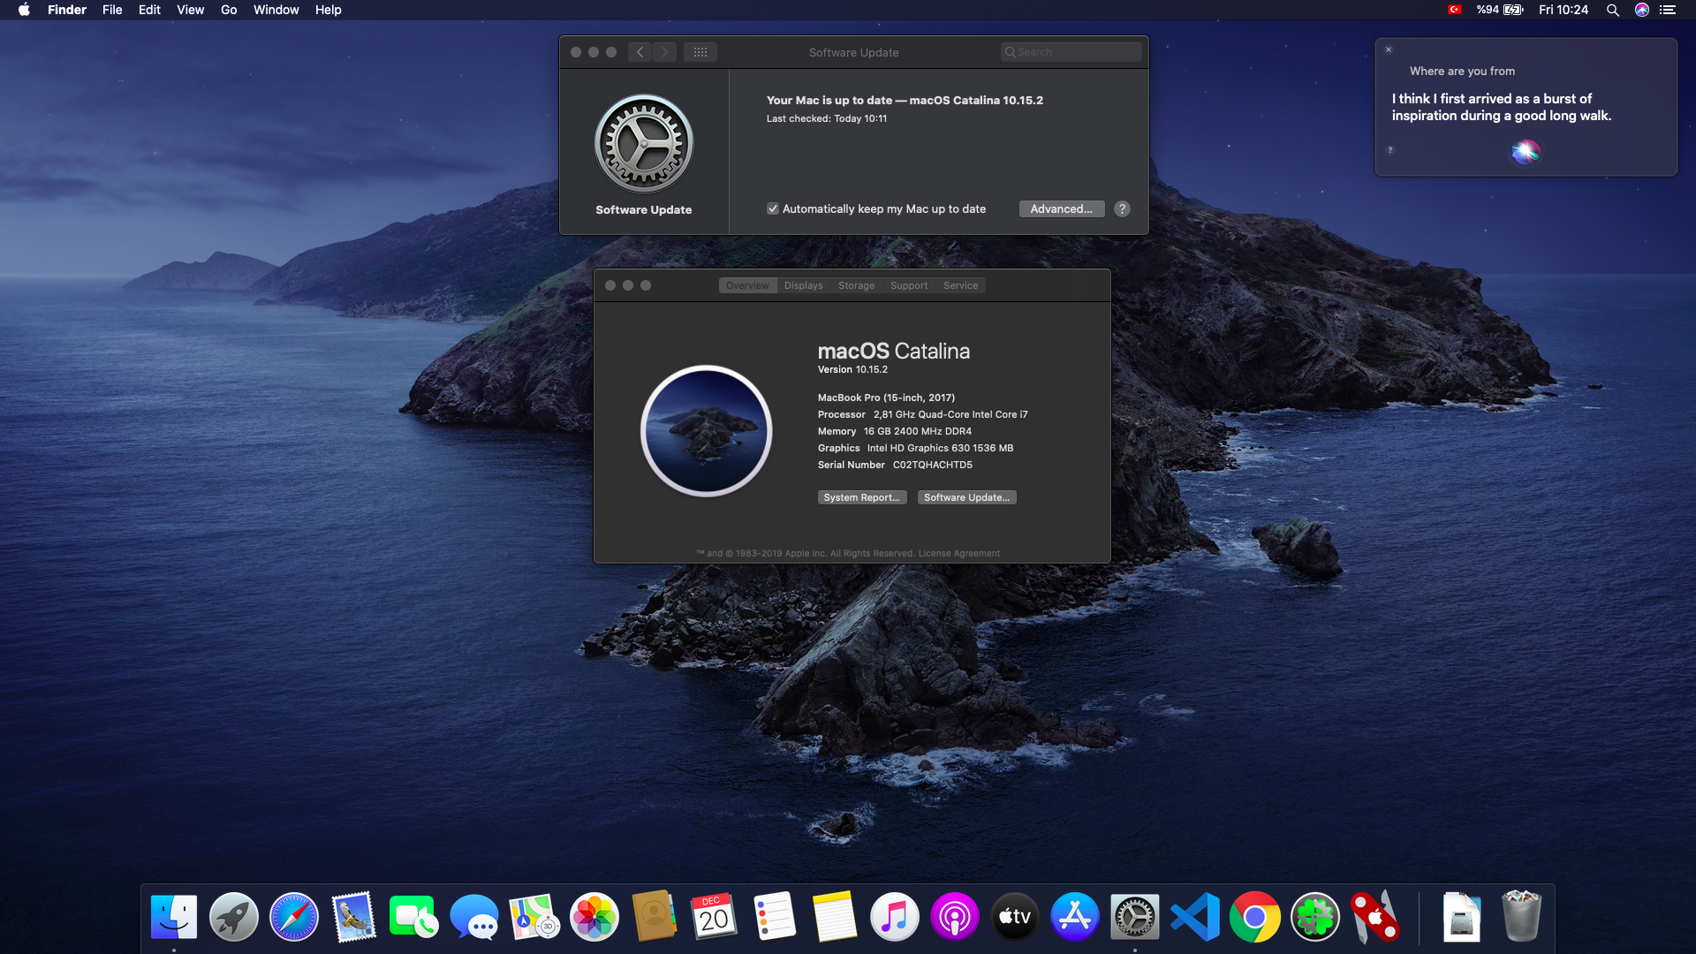
Task: Open Safari from the Dock
Action: (x=293, y=917)
